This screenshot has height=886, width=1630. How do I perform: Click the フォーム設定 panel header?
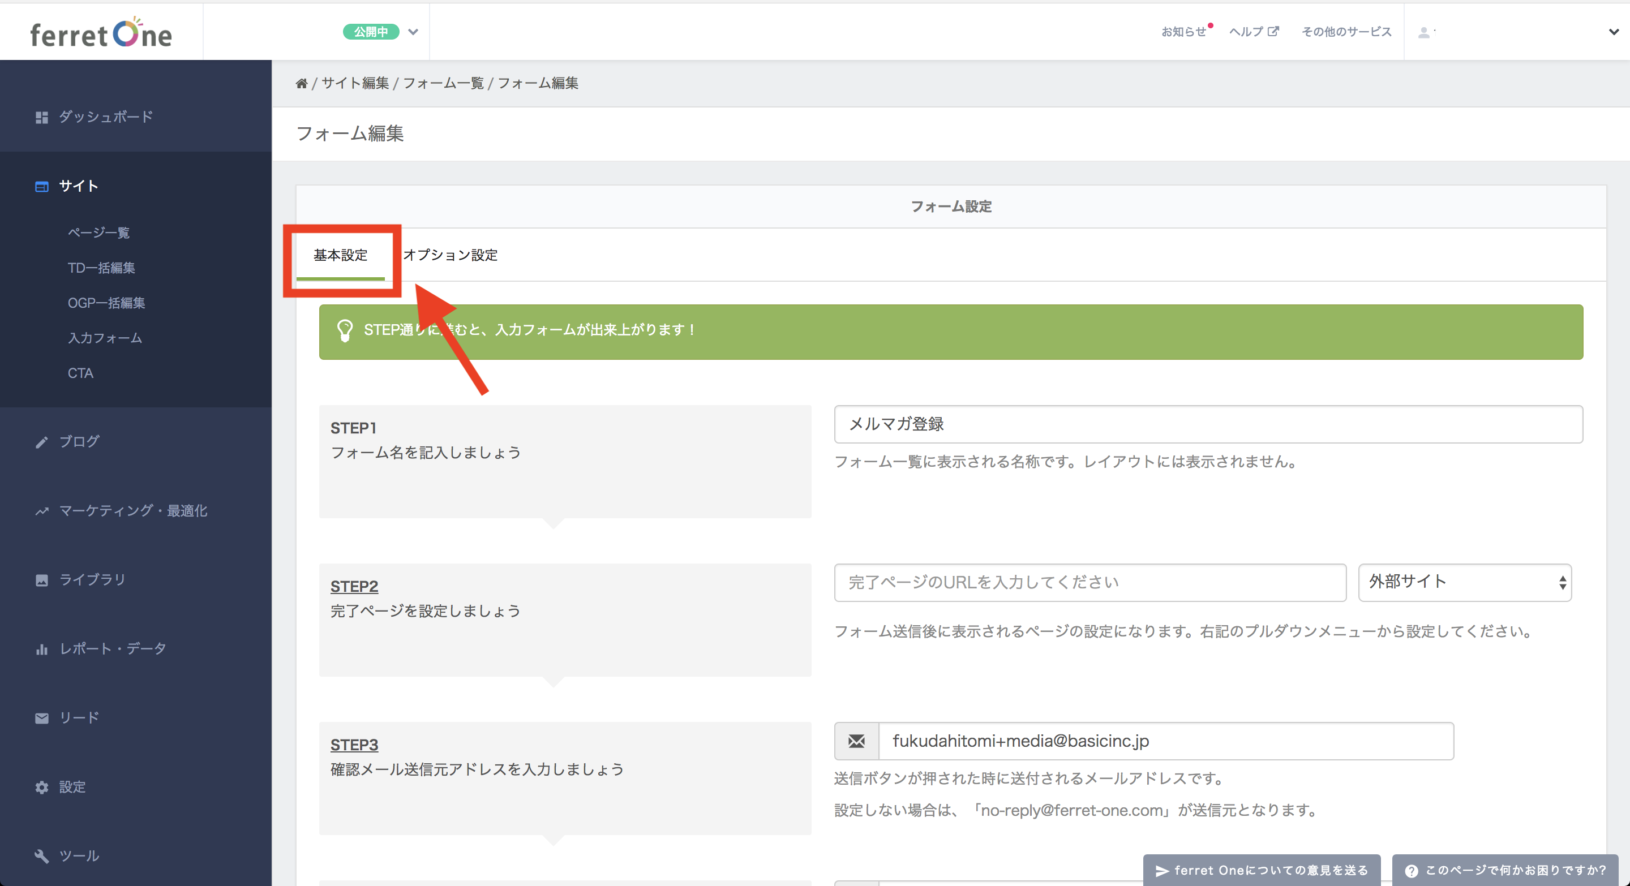click(951, 207)
